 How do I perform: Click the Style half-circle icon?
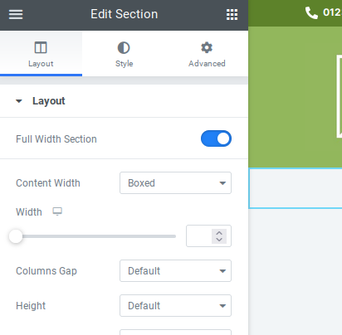(x=124, y=47)
